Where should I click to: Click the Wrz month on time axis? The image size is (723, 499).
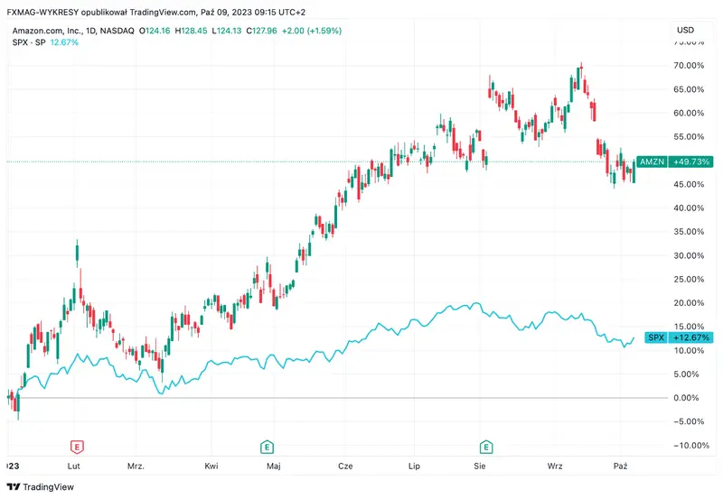pyautogui.click(x=555, y=466)
